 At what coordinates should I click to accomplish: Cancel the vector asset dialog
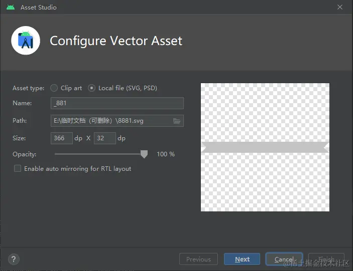tap(284, 259)
